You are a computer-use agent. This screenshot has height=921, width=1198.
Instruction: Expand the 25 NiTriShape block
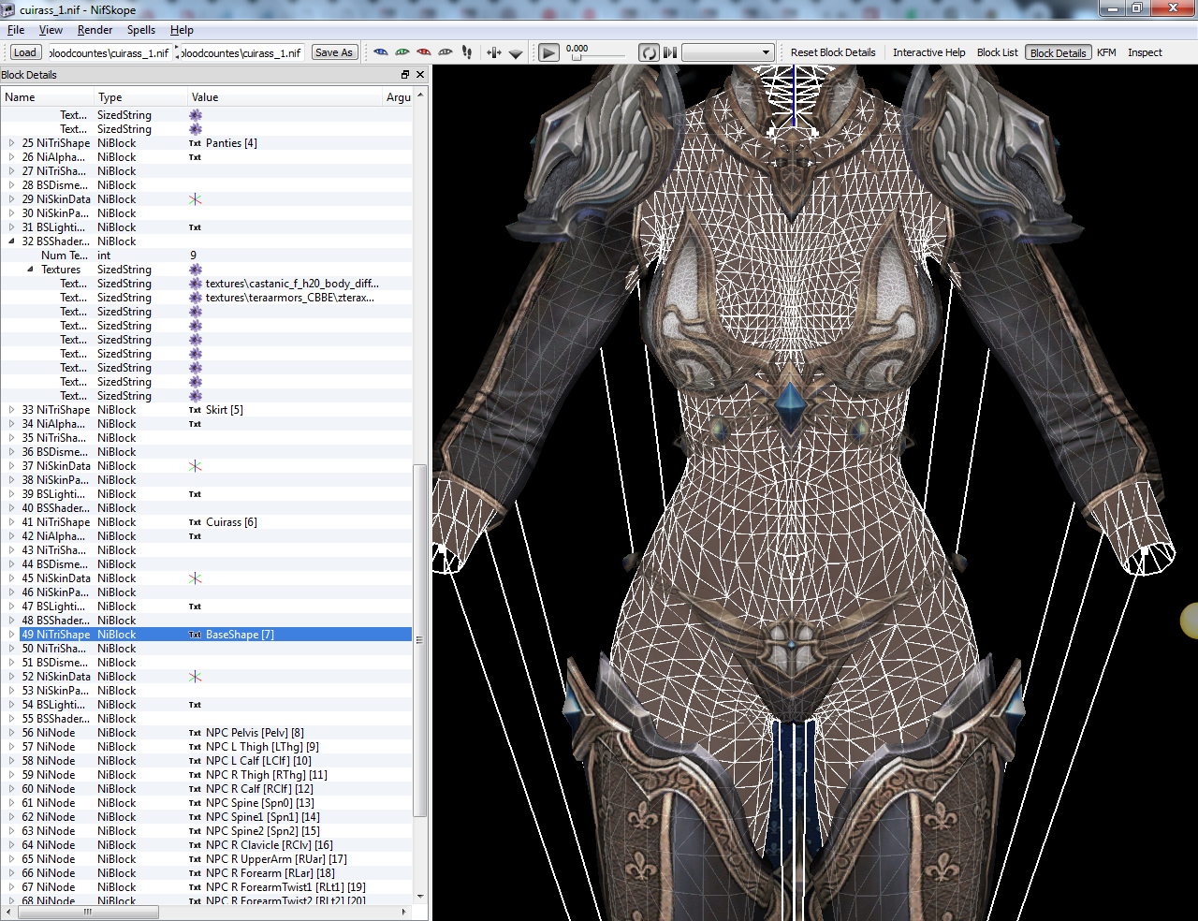click(11, 143)
